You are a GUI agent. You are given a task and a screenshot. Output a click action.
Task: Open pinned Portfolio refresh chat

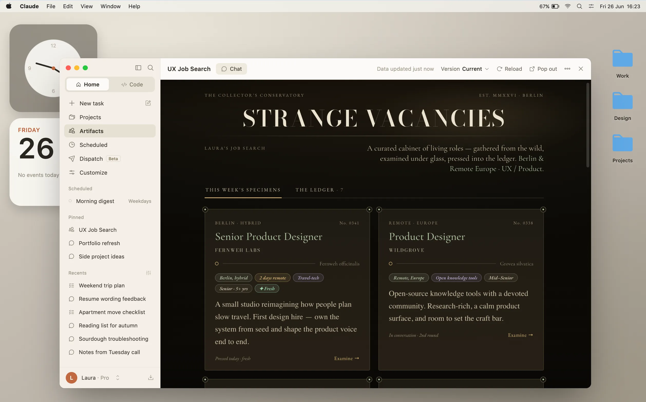pyautogui.click(x=110, y=243)
